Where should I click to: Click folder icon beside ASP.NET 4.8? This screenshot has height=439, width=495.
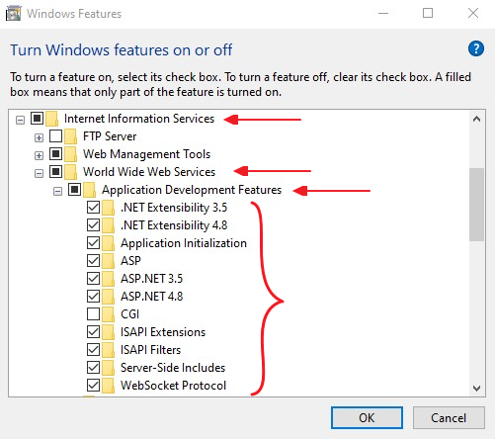(109, 297)
